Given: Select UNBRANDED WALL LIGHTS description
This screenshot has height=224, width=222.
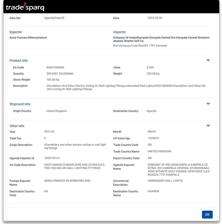Looking at the screenshot, I should [x=165, y=181].
